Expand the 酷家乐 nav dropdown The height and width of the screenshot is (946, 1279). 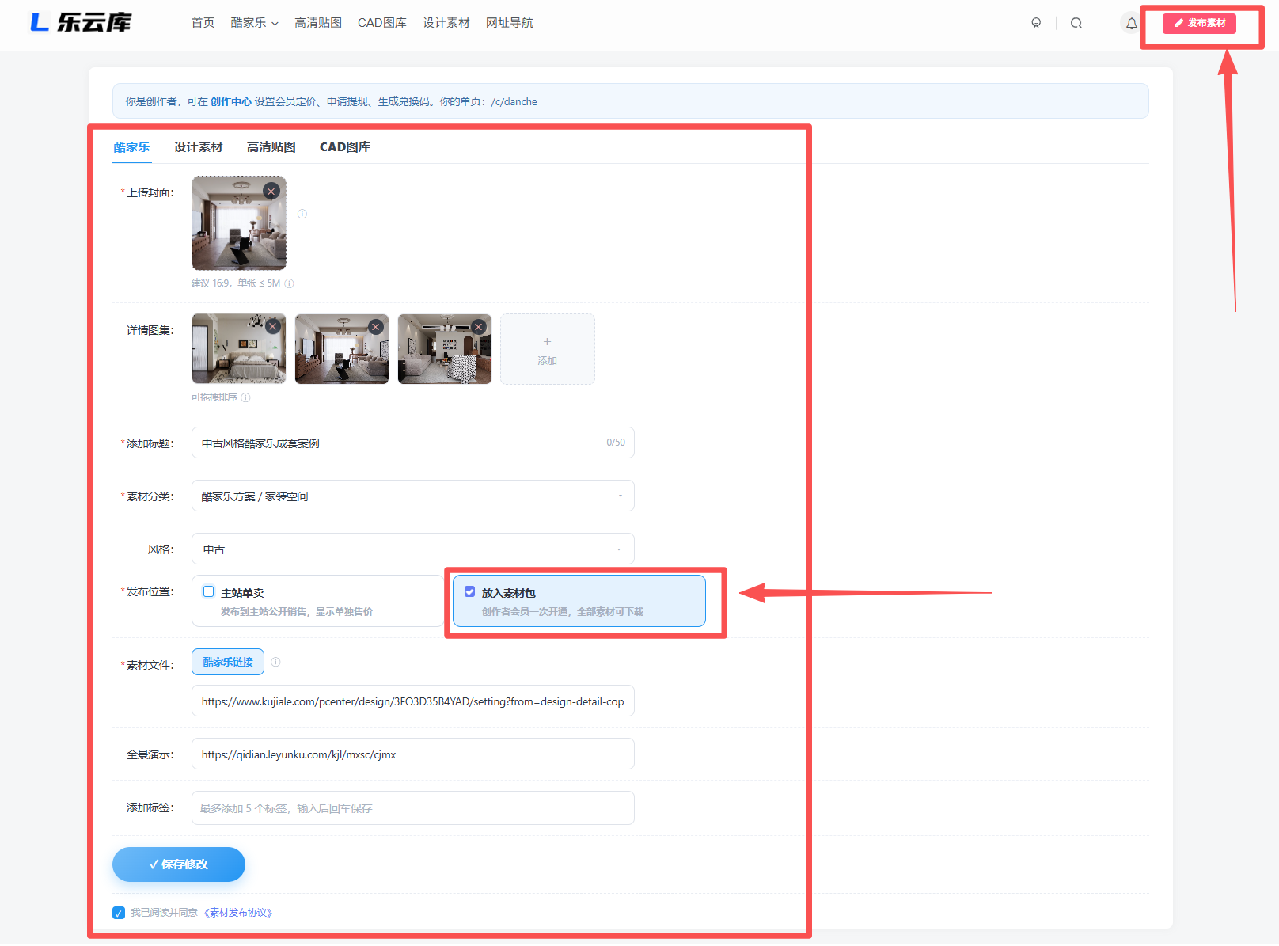(x=255, y=23)
